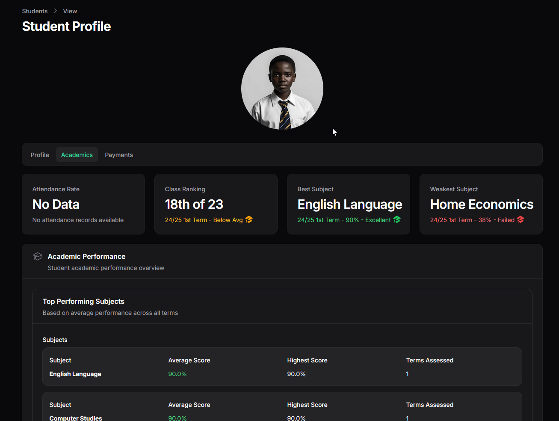
Task: Open the Profile tab
Action: [x=40, y=155]
